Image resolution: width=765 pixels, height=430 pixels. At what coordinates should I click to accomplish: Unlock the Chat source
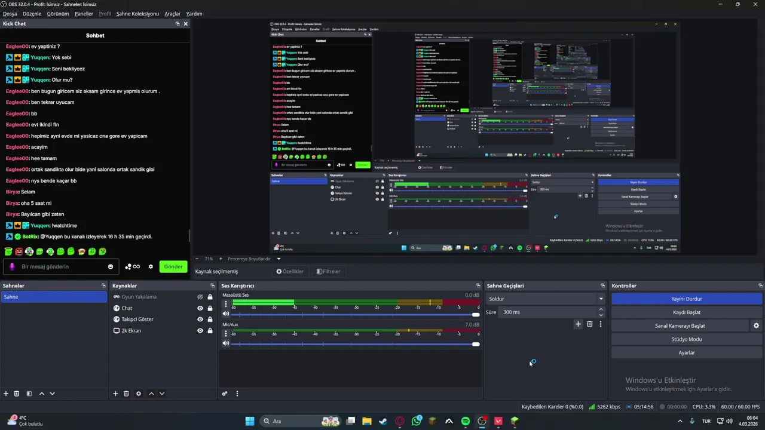[x=210, y=308]
